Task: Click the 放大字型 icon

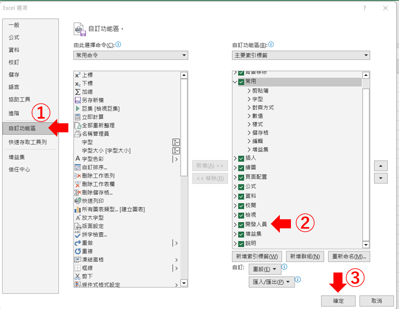Action: coord(78,218)
